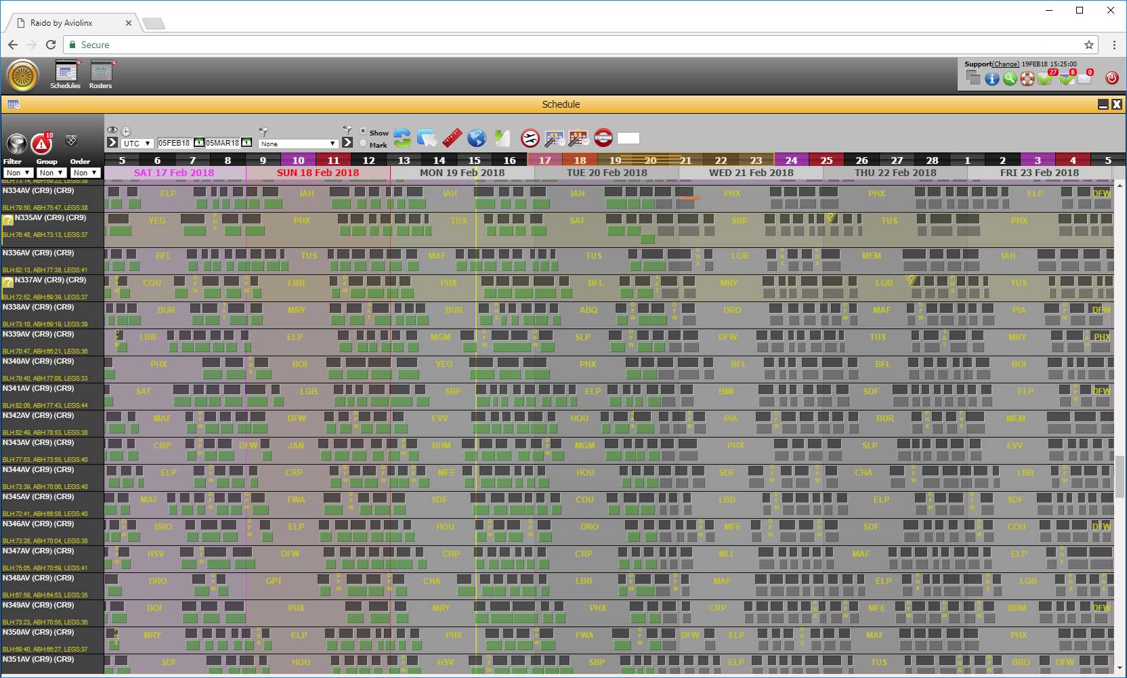Click the lifebuoy help icon
Screen dimensions: 1127x678
pos(1027,79)
